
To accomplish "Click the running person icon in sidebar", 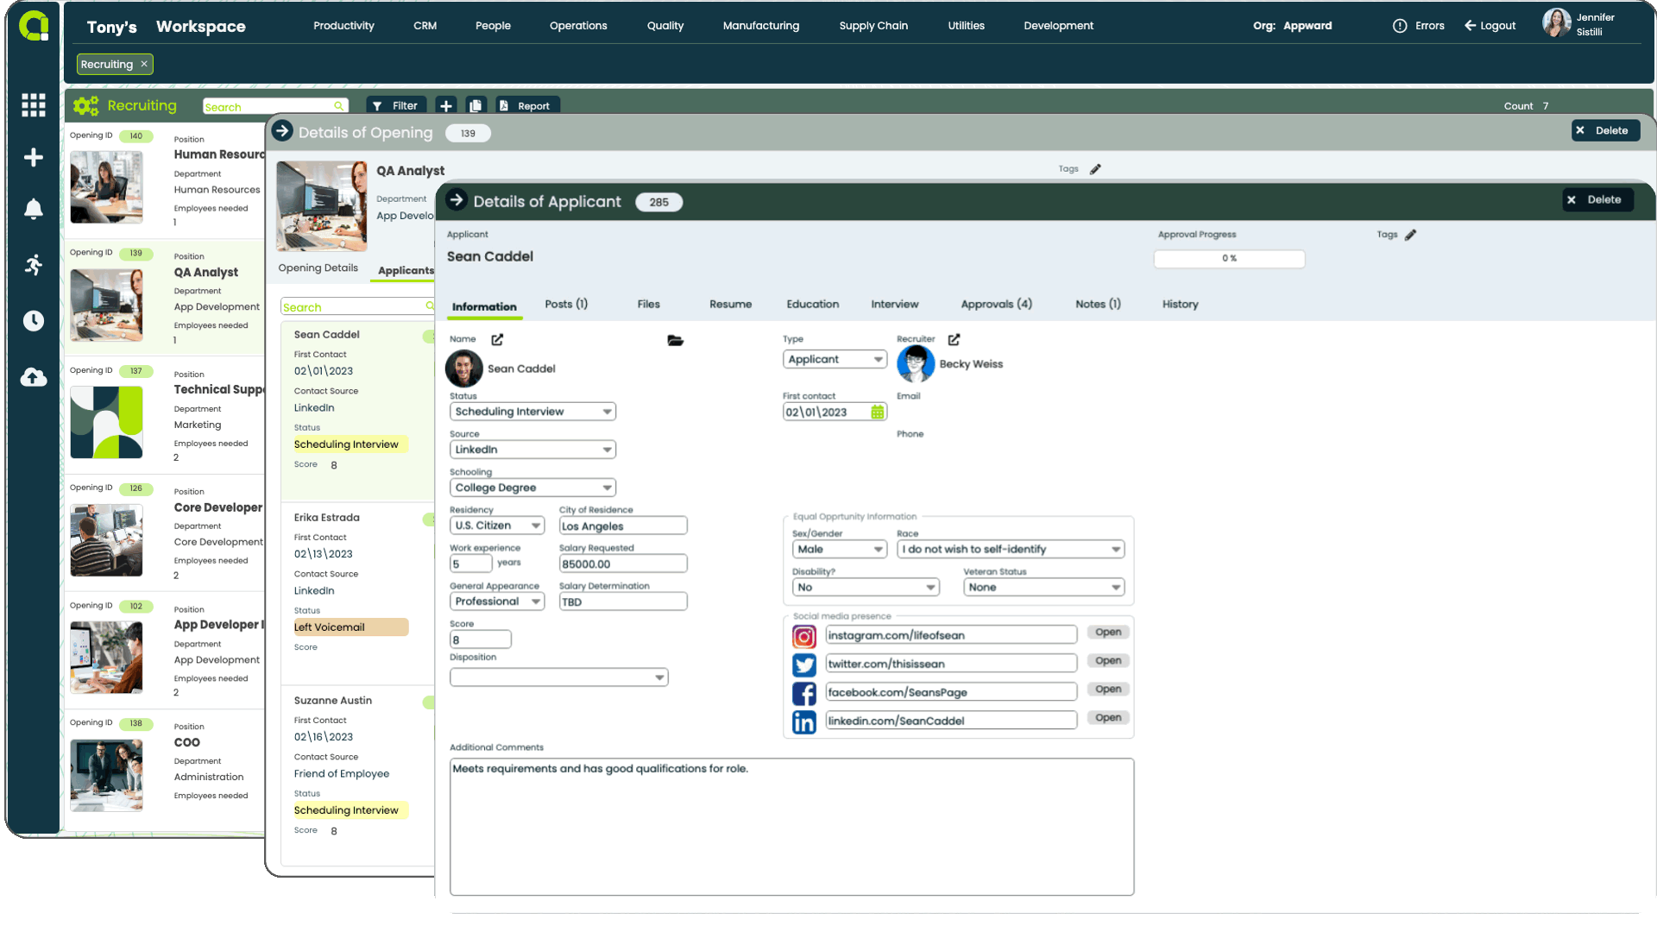I will (x=34, y=265).
